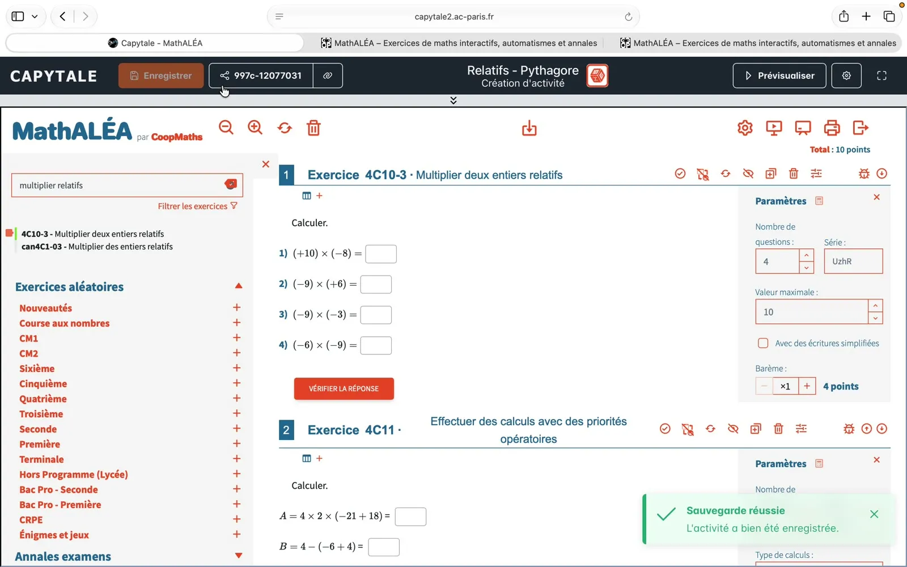Enable 'Avec des écritures simplifiées' checkbox

[763, 343]
